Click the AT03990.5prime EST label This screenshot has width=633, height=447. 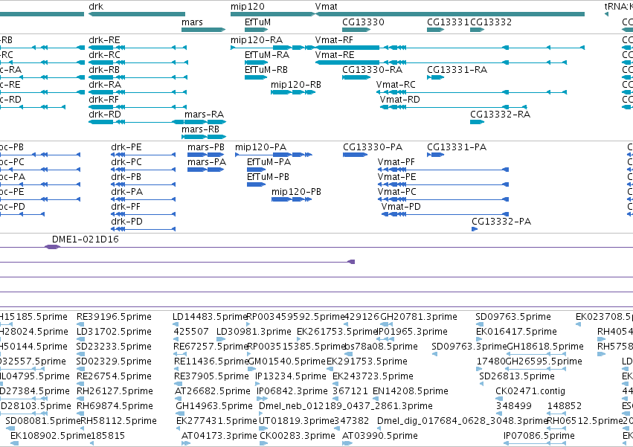coord(380,436)
